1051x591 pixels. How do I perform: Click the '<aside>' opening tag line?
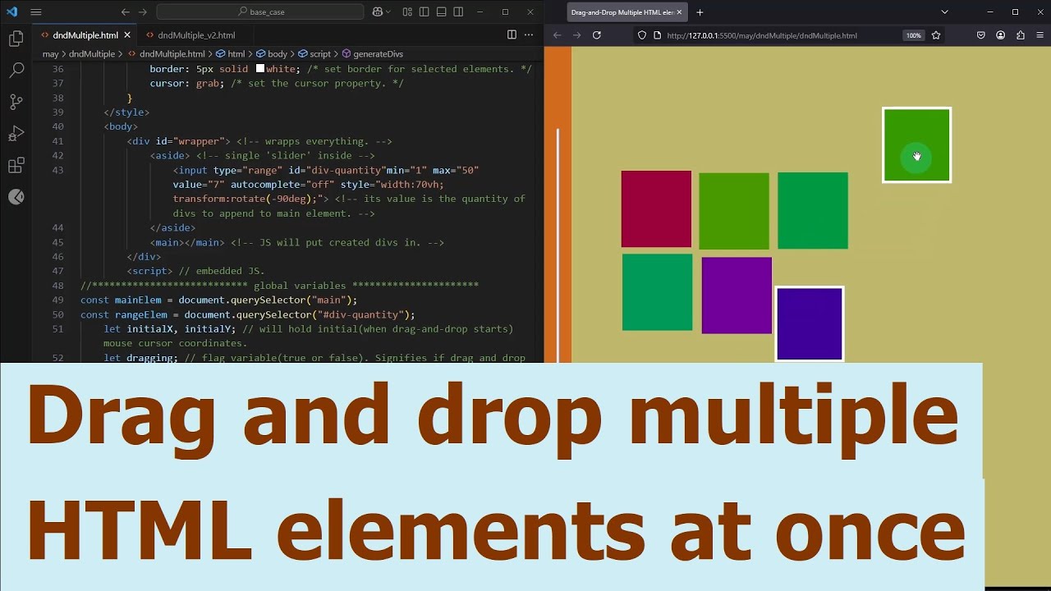click(x=262, y=156)
